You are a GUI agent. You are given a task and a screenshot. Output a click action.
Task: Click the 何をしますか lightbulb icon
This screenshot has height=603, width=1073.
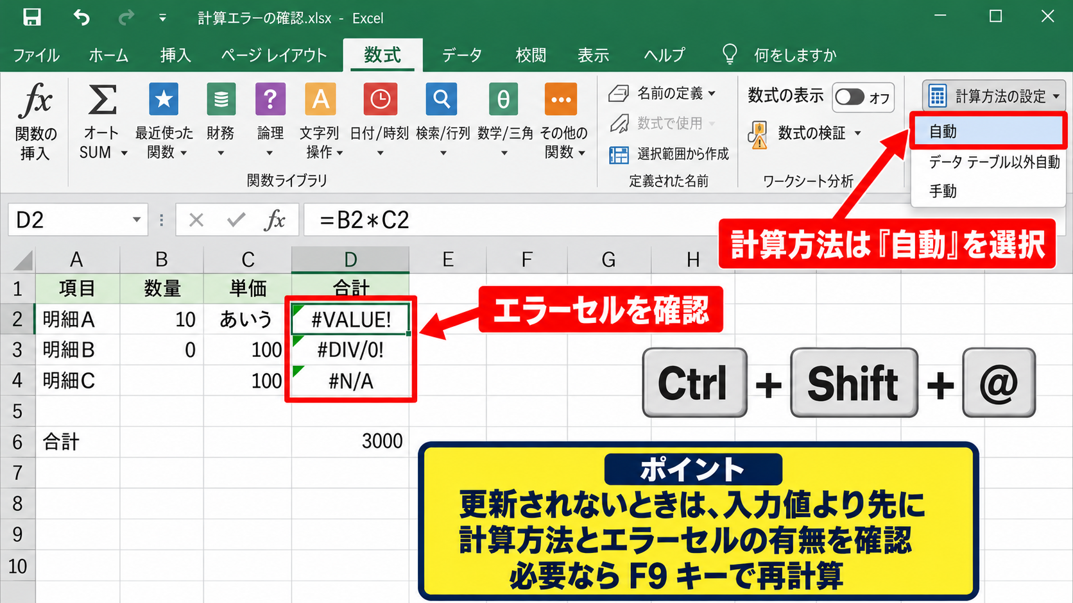coord(730,54)
